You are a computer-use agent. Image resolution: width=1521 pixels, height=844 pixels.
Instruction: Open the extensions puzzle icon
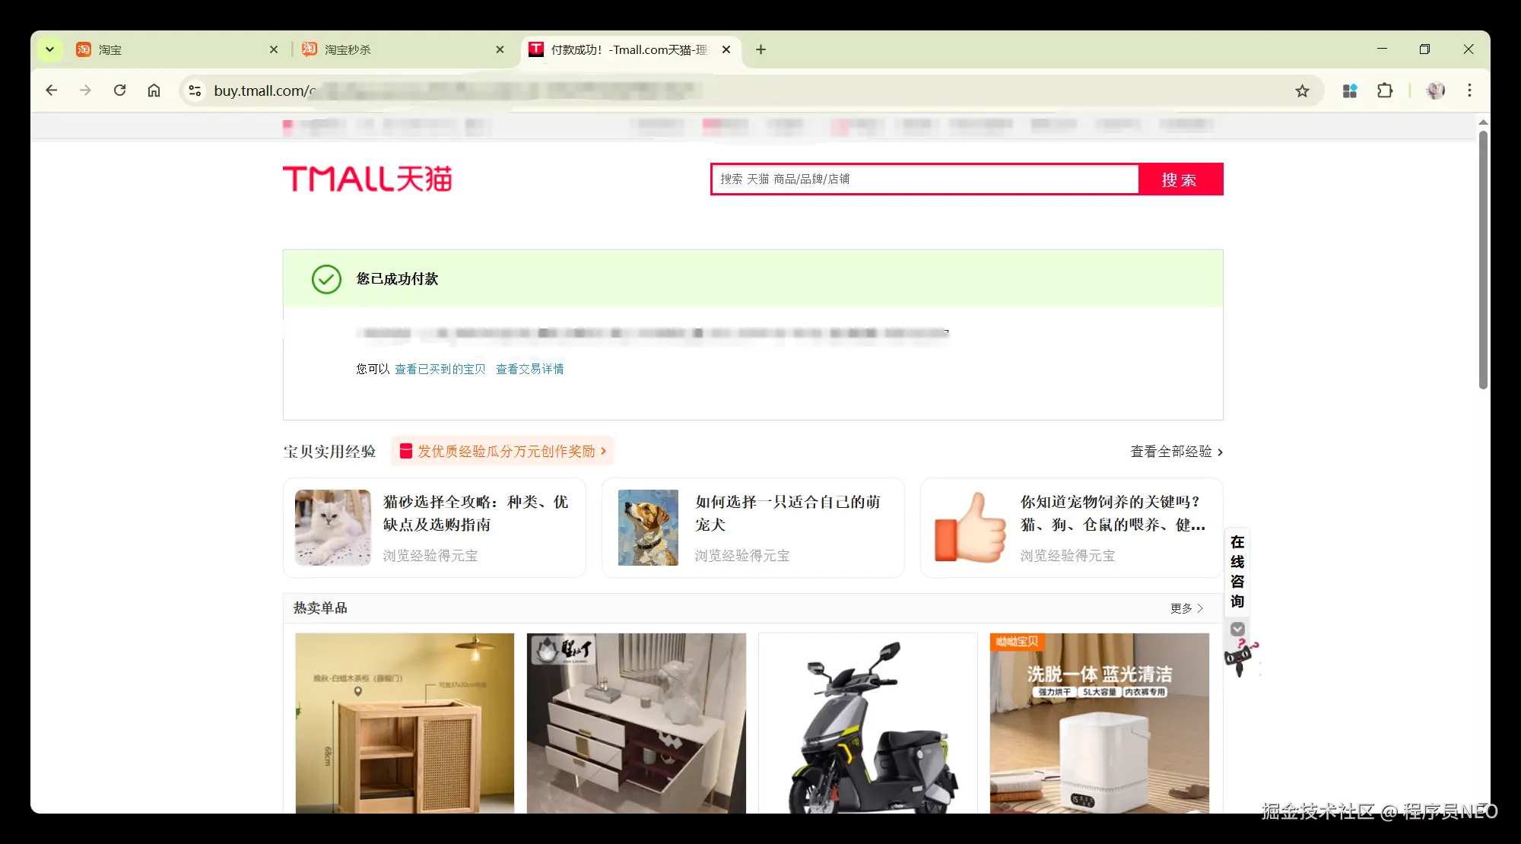pos(1385,90)
